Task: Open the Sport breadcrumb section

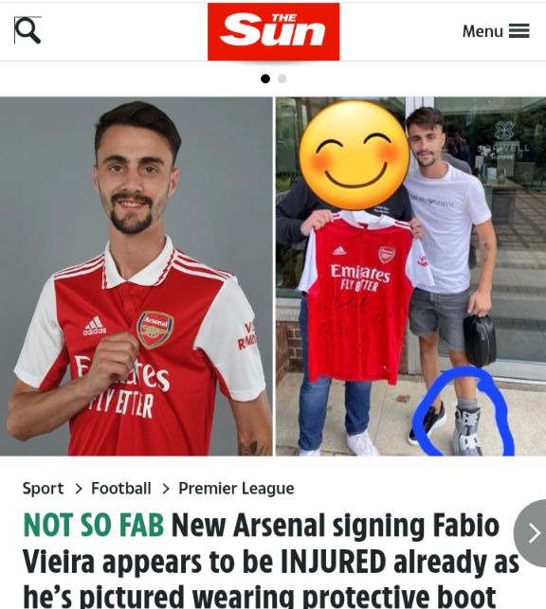Action: (44, 488)
